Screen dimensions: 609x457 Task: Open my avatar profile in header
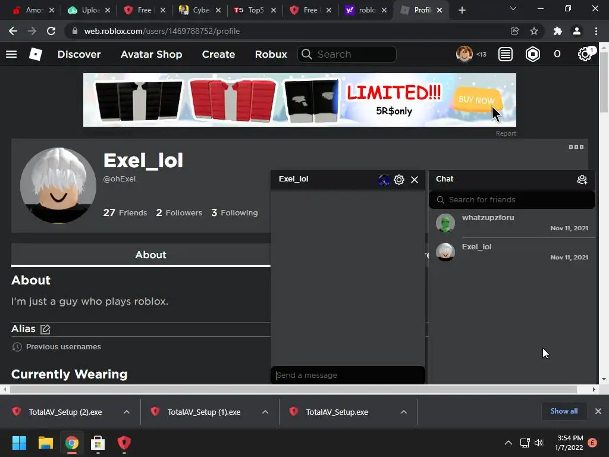coord(464,54)
